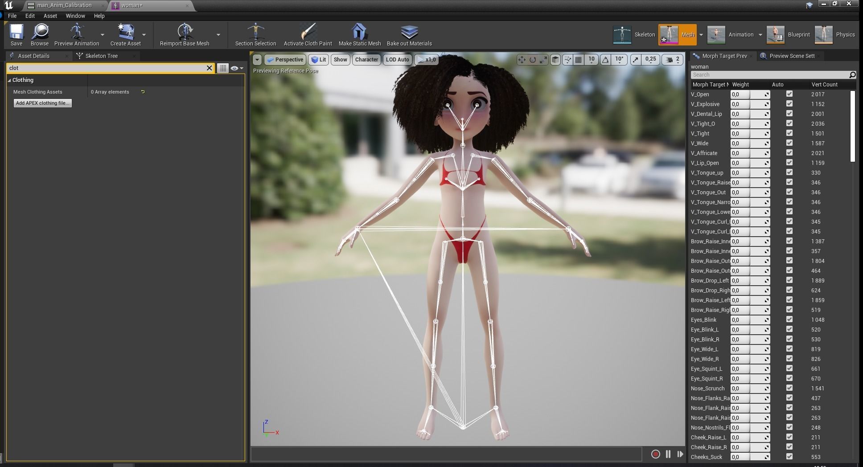Image resolution: width=863 pixels, height=467 pixels.
Task: Open the File menu
Action: click(12, 16)
